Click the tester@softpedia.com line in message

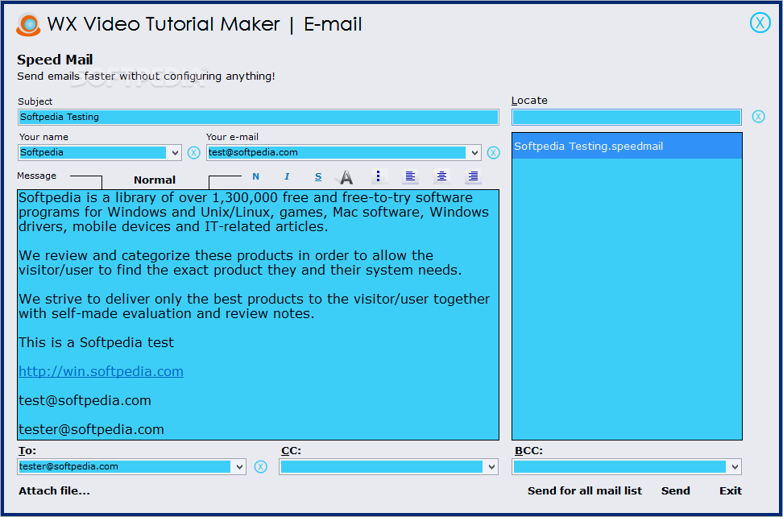[x=91, y=429]
